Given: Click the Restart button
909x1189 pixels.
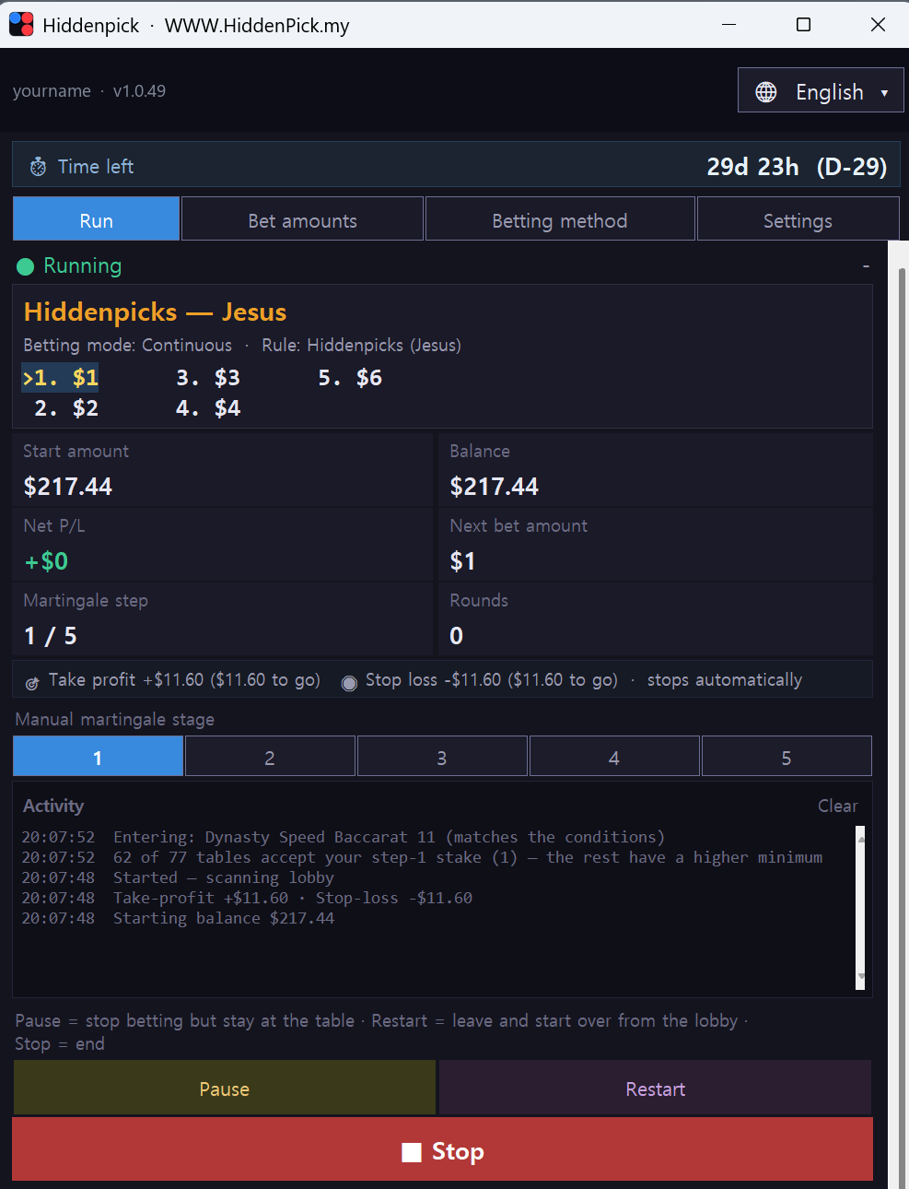Looking at the screenshot, I should click(x=656, y=1089).
